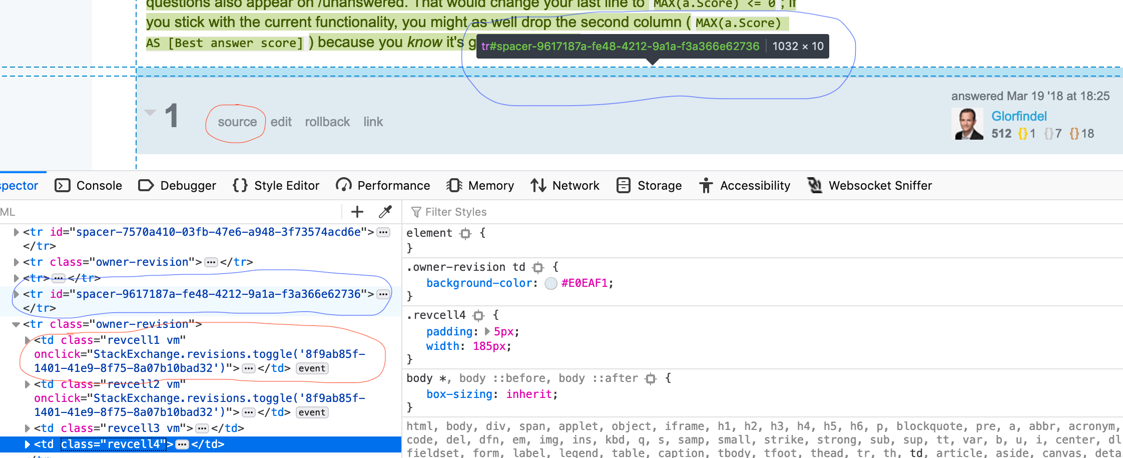
Task: Click the crosshair icon beside the element rule
Action: tap(465, 233)
